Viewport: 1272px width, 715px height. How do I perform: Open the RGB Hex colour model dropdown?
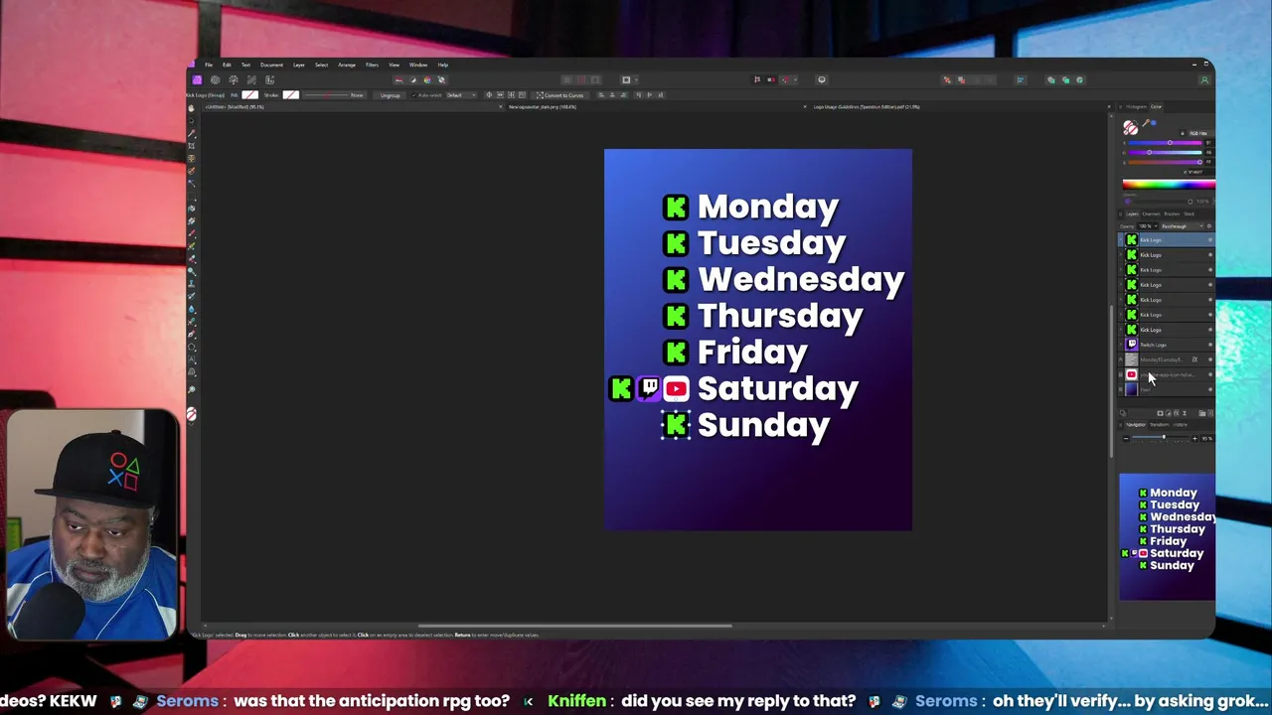pos(1199,133)
